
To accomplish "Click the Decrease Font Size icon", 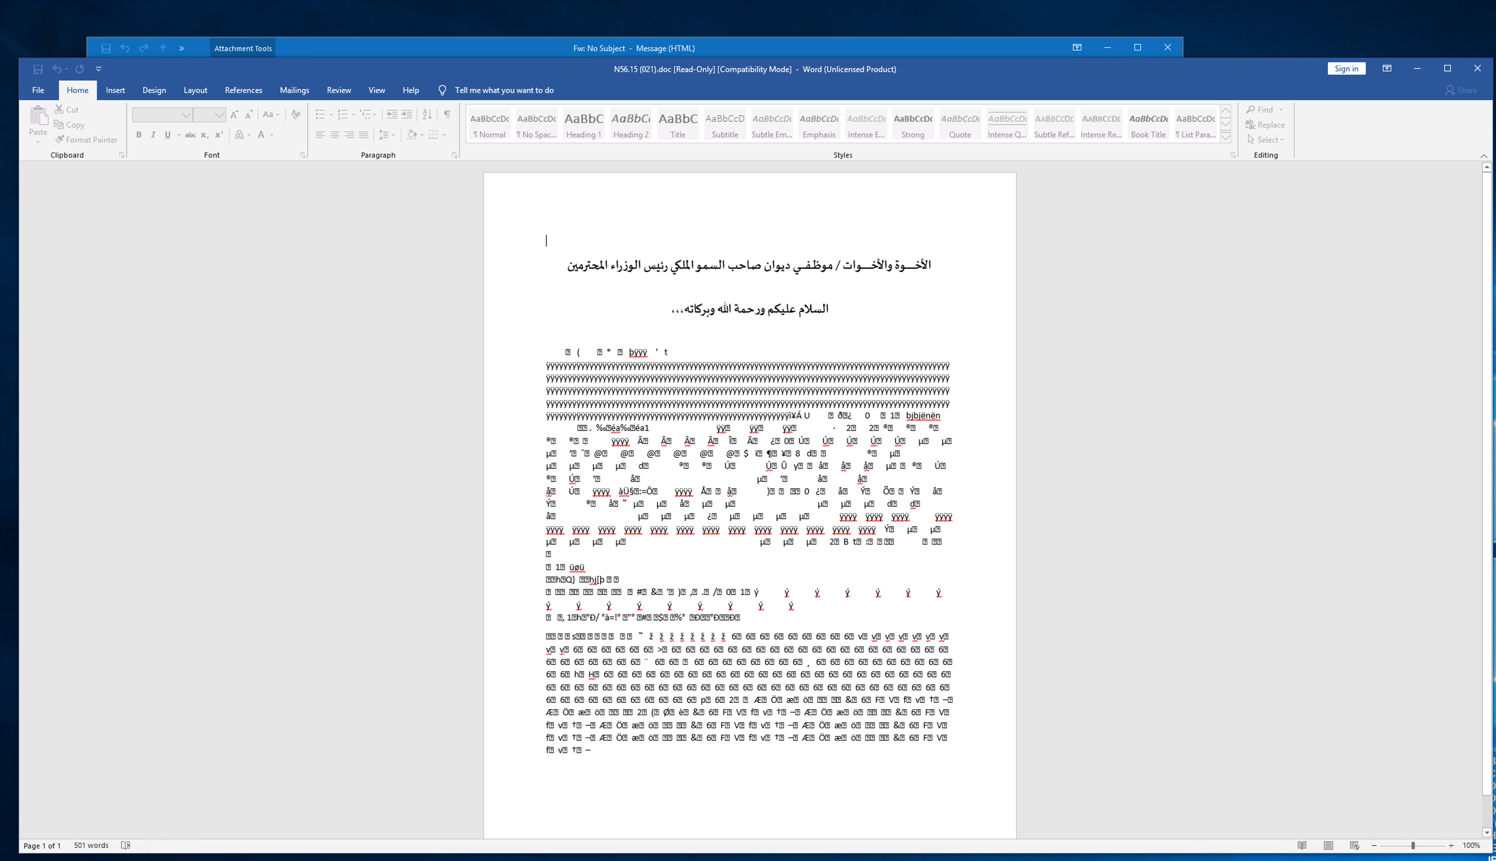I will click(248, 114).
